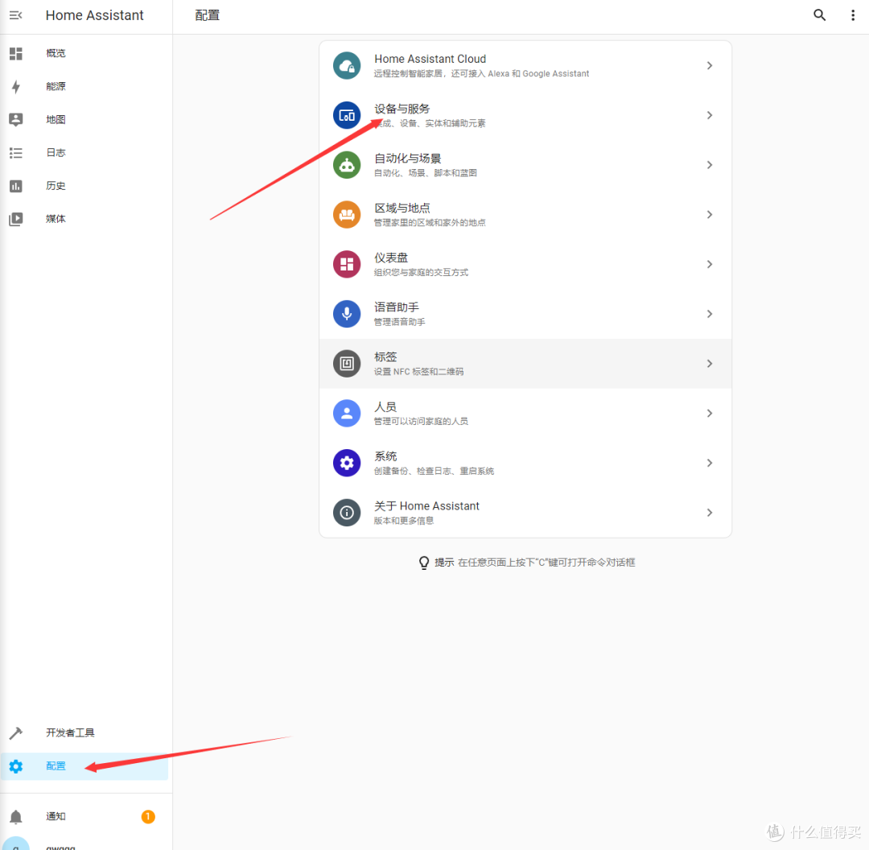
Task: Click the Home Assistant Cloud icon
Action: pos(347,65)
